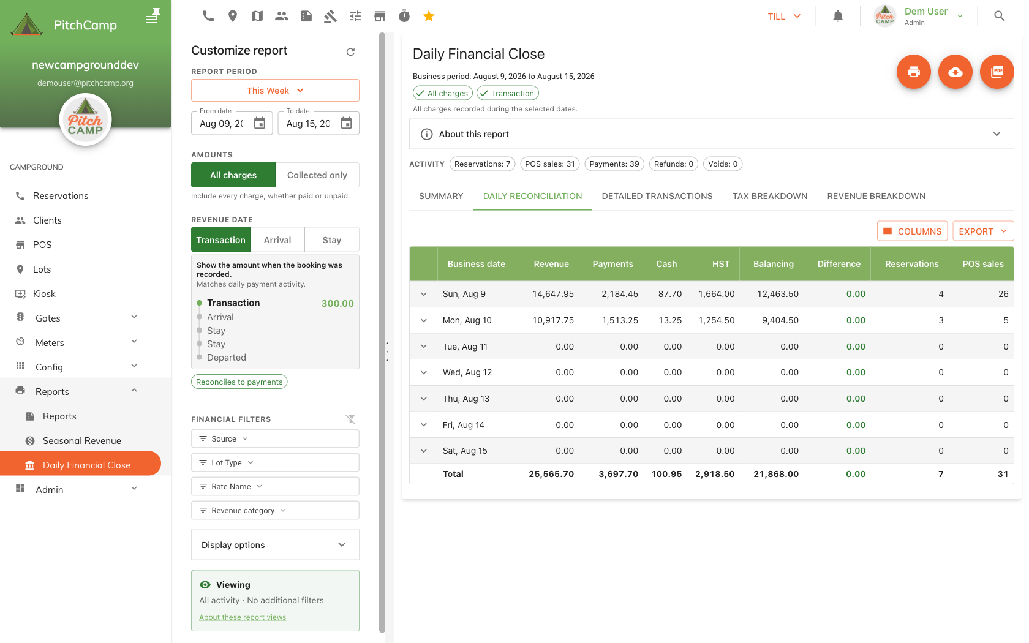Open the Dem User account menu
1029x643 pixels.
919,16
